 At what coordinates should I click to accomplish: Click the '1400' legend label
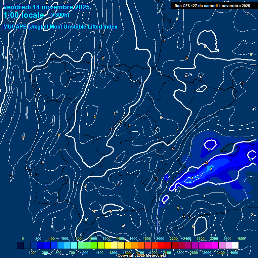pyautogui.click(x=120, y=239)
